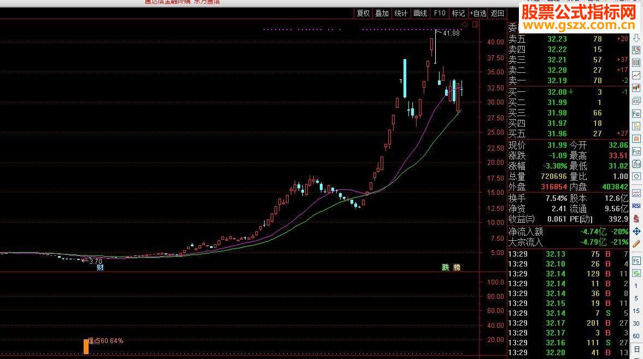The width and height of the screenshot is (643, 359).
Task: Click the orange document sidebar icon
Action: [x=636, y=139]
